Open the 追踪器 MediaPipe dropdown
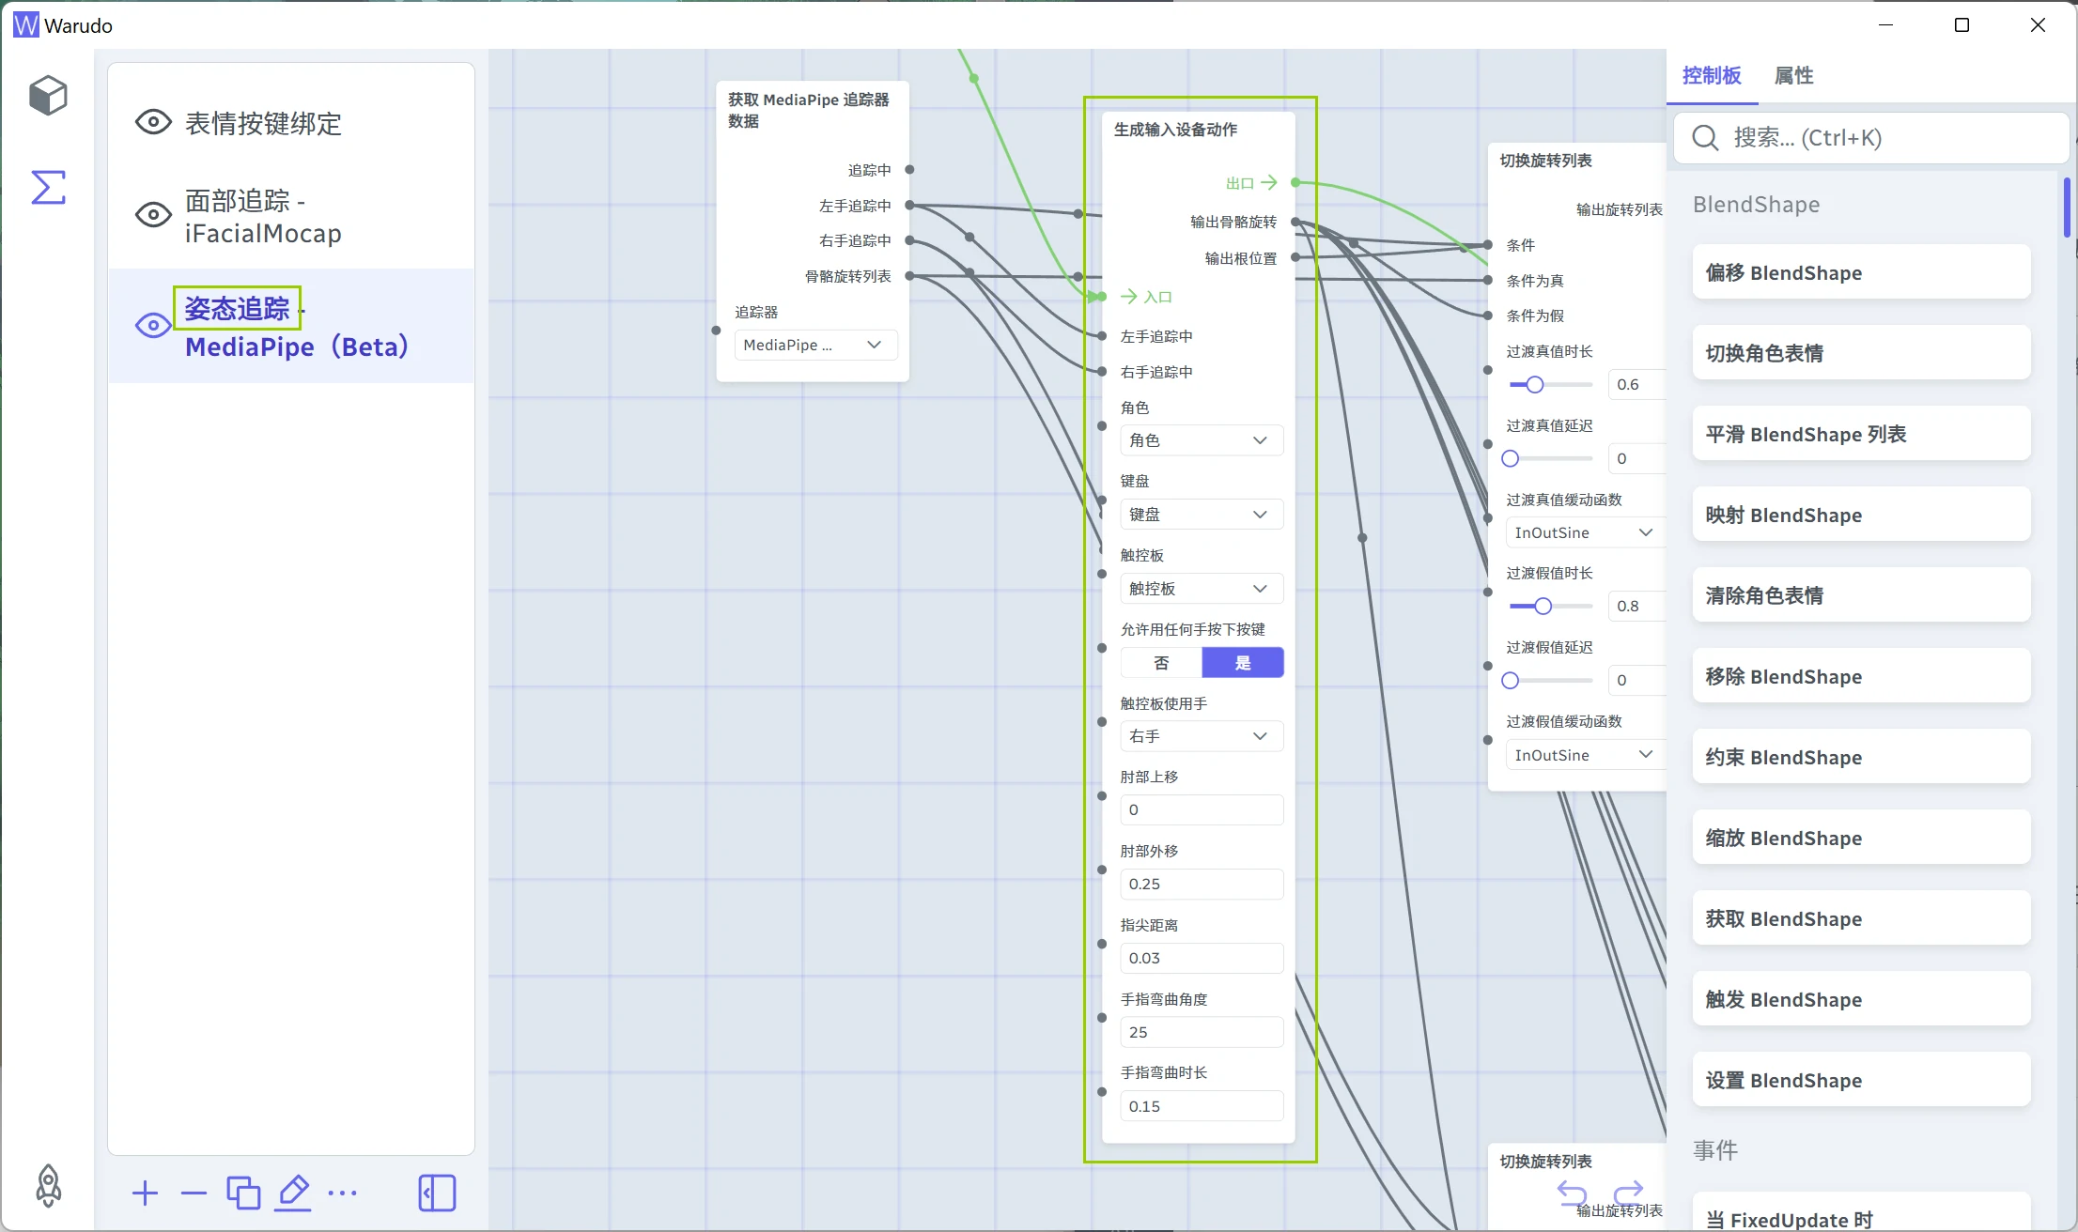 (815, 345)
